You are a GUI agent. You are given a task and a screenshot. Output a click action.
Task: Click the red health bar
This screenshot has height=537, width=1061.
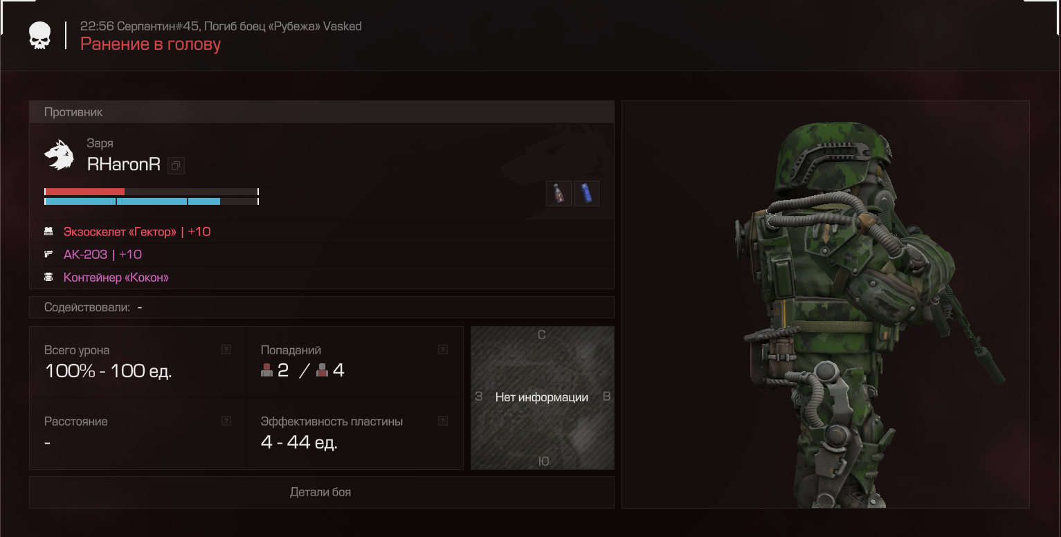point(152,192)
